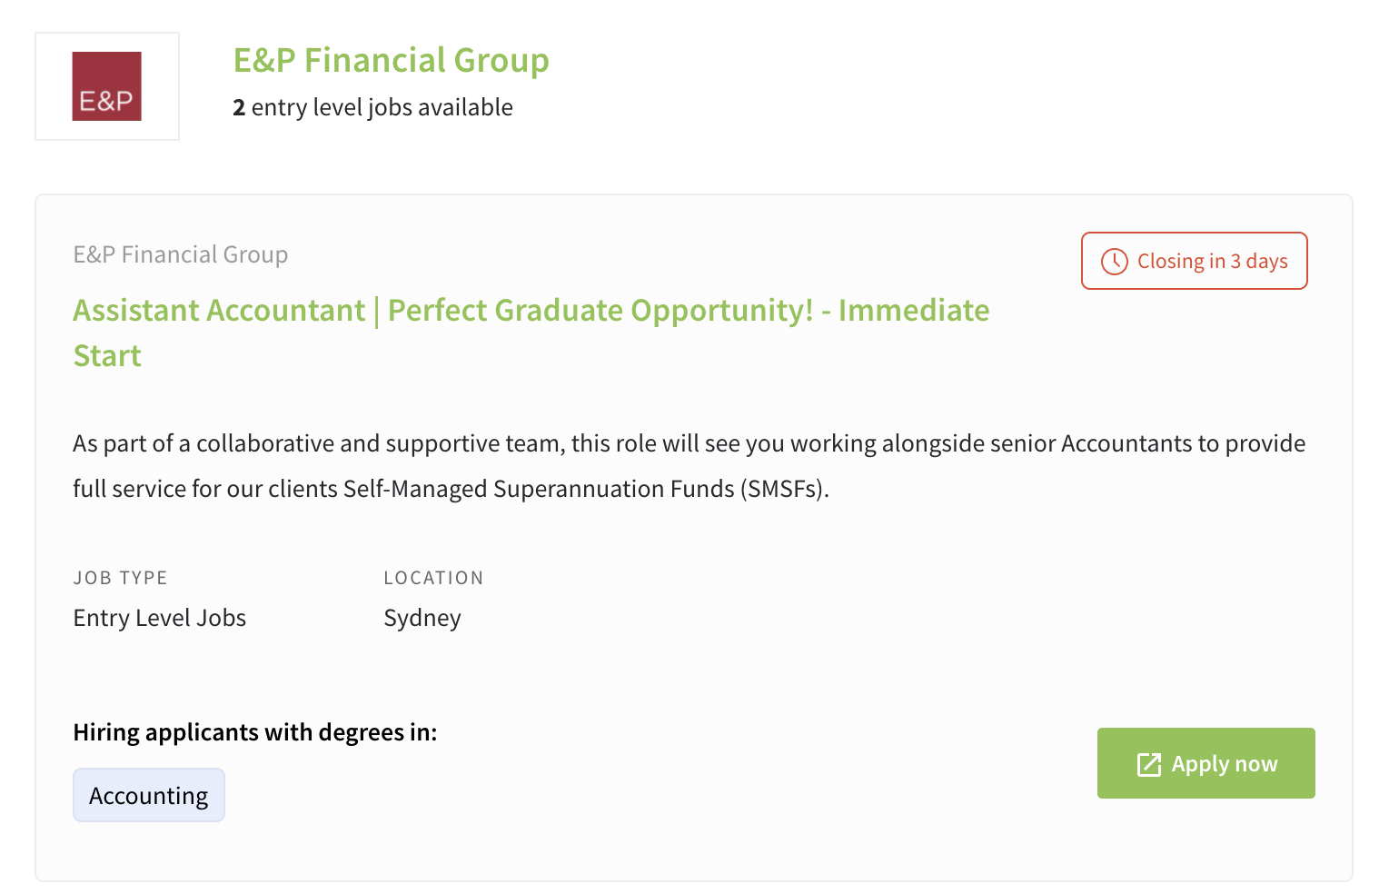Viewport: 1379px width, 894px height.
Task: Click the 'Hiring applicants with degrees in' heading
Action: click(255, 732)
